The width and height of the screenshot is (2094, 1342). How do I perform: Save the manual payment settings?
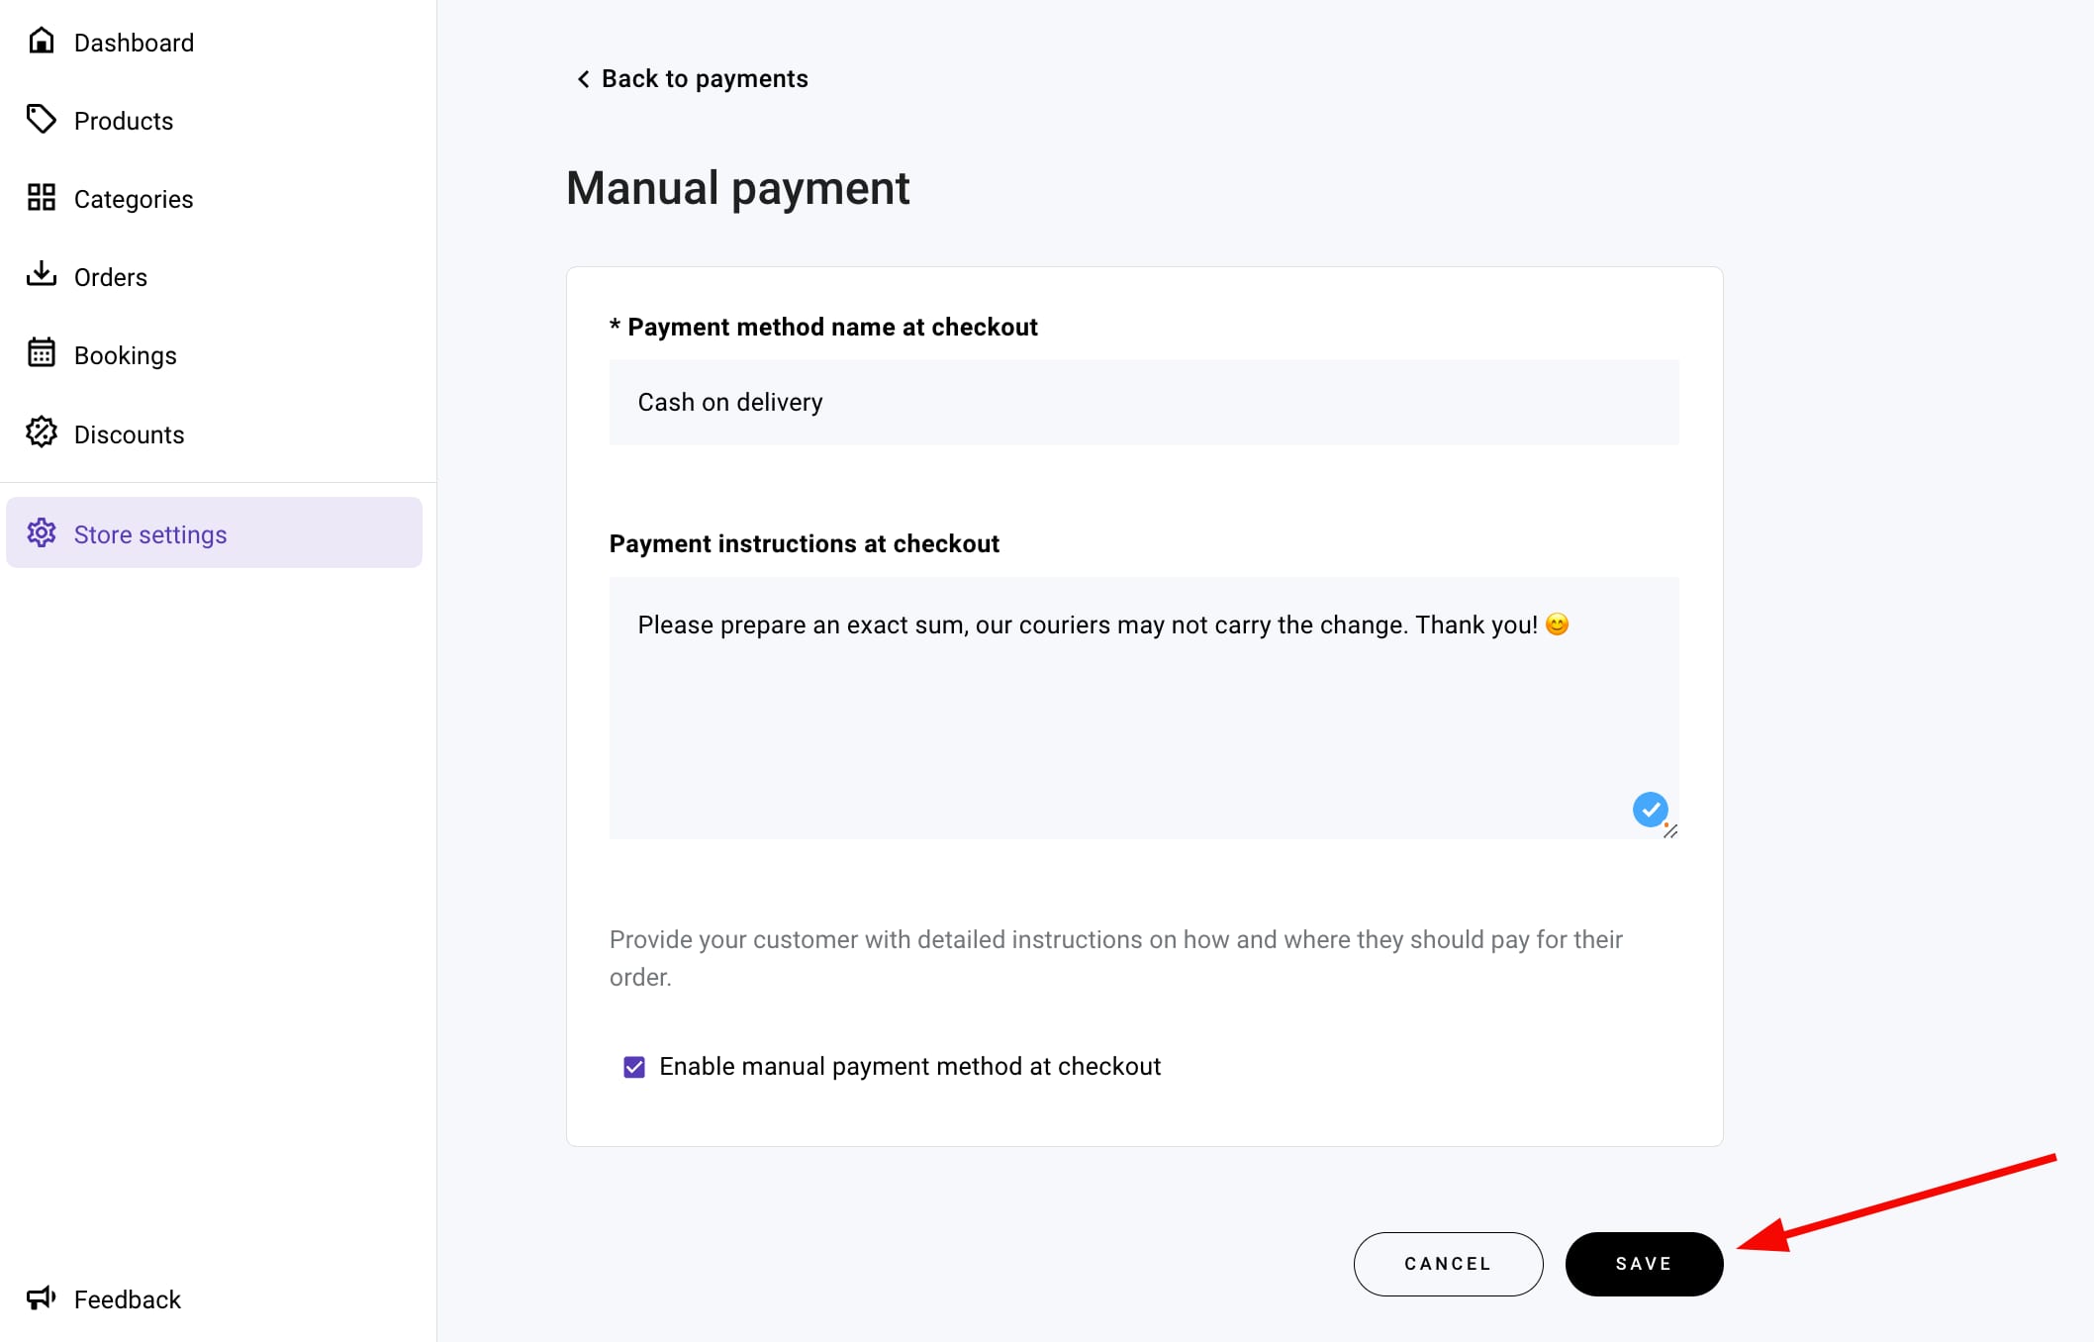(x=1643, y=1263)
